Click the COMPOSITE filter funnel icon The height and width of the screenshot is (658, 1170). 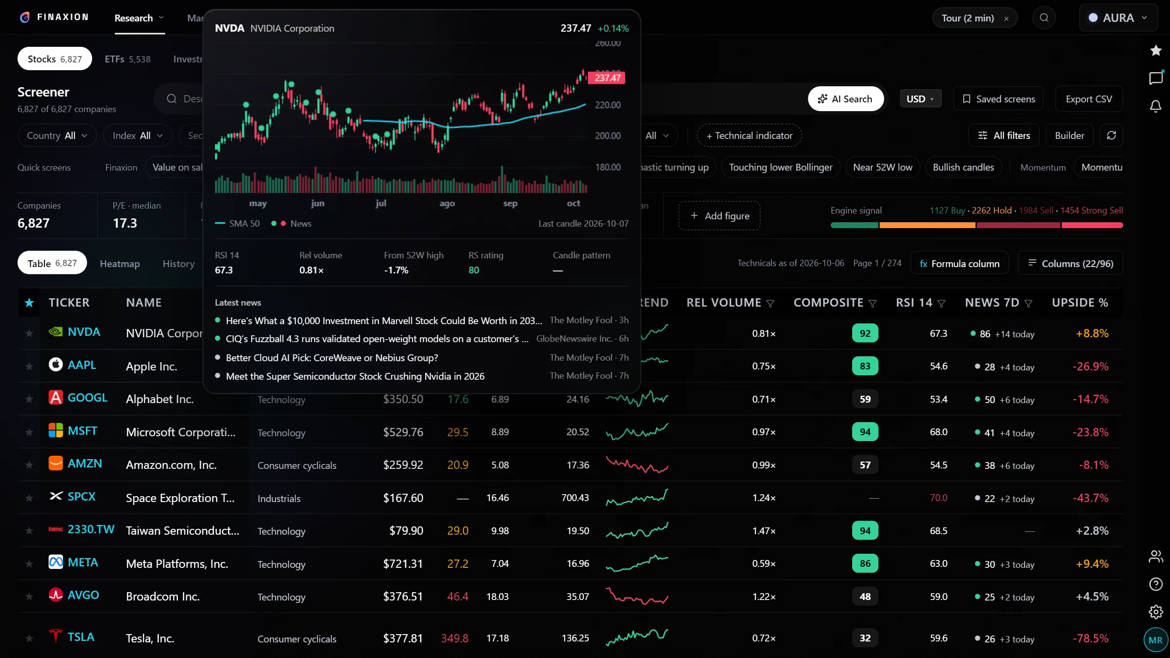pos(873,304)
